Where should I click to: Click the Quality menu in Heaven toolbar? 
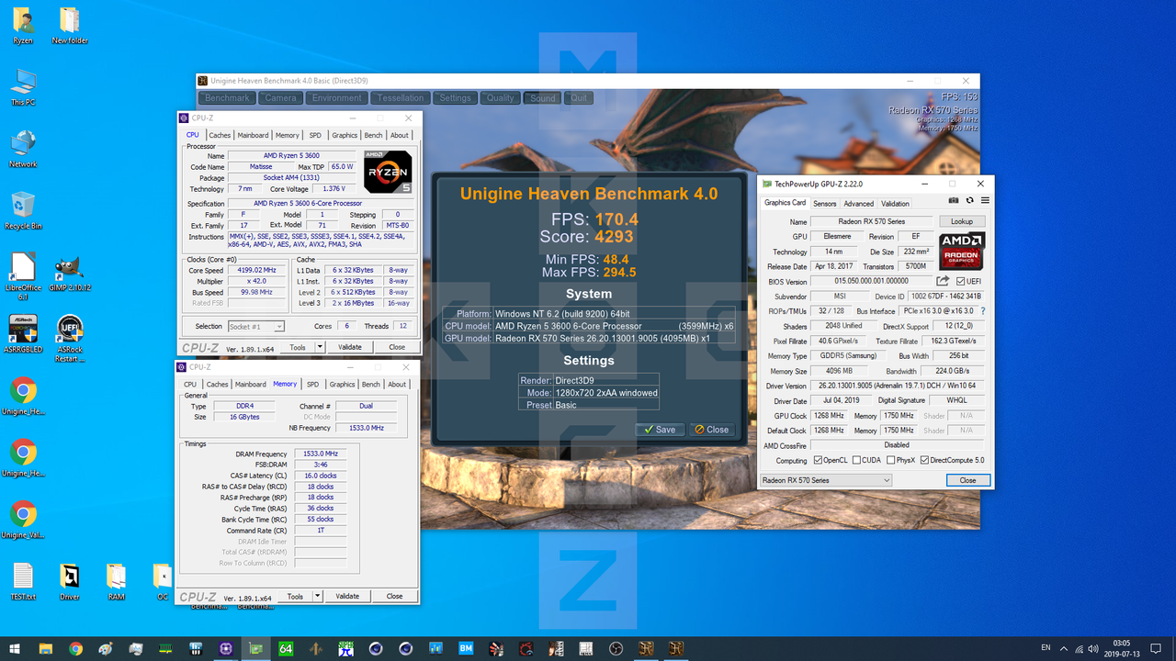(x=500, y=97)
